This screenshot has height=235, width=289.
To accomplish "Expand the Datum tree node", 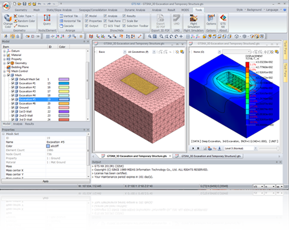I will click(4, 51).
